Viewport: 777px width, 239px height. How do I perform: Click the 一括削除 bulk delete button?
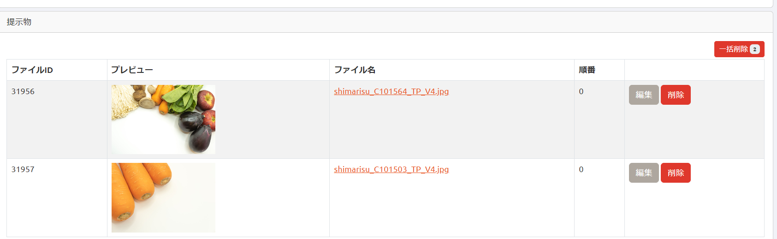click(734, 49)
